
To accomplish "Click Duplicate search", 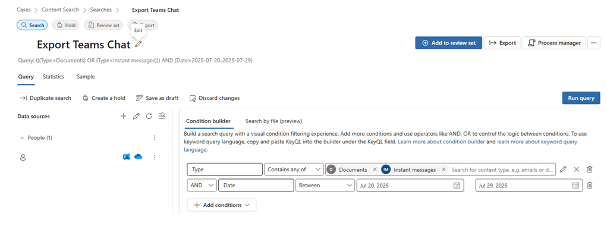I will click(46, 98).
